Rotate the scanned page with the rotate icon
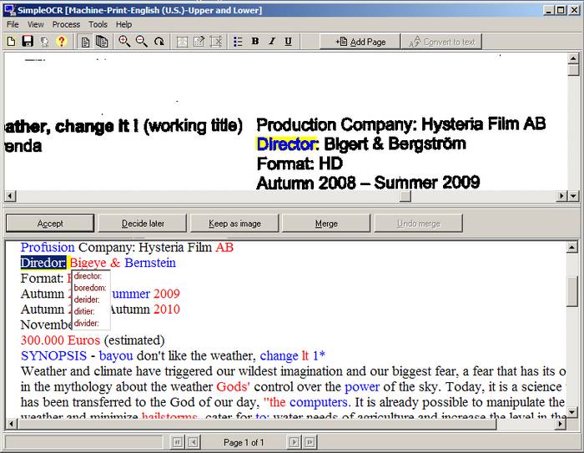 tap(159, 42)
